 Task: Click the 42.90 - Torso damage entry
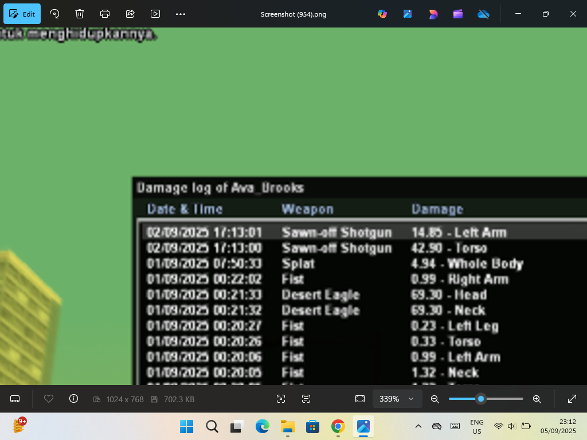point(449,248)
